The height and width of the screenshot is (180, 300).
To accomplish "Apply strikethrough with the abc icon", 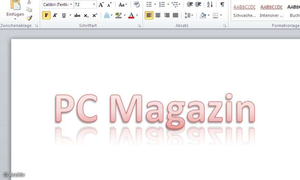I will tap(77, 15).
